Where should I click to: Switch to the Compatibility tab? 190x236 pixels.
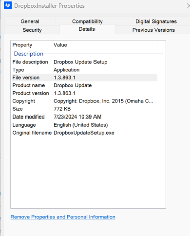pyautogui.click(x=87, y=21)
